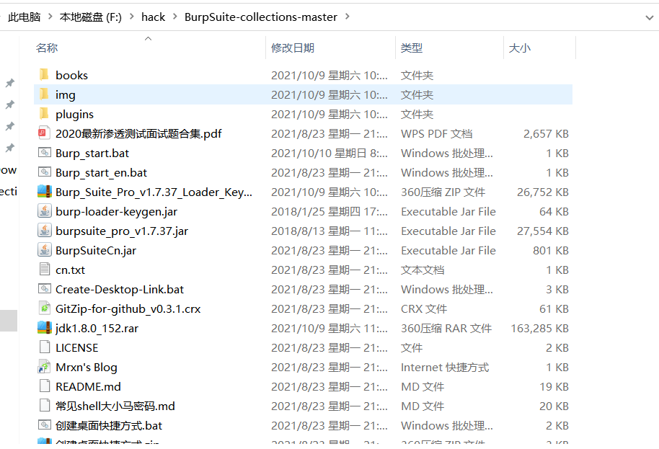Go to 本地磁盘 (F:) in the breadcrumb
The image size is (659, 449).
tap(91, 17)
